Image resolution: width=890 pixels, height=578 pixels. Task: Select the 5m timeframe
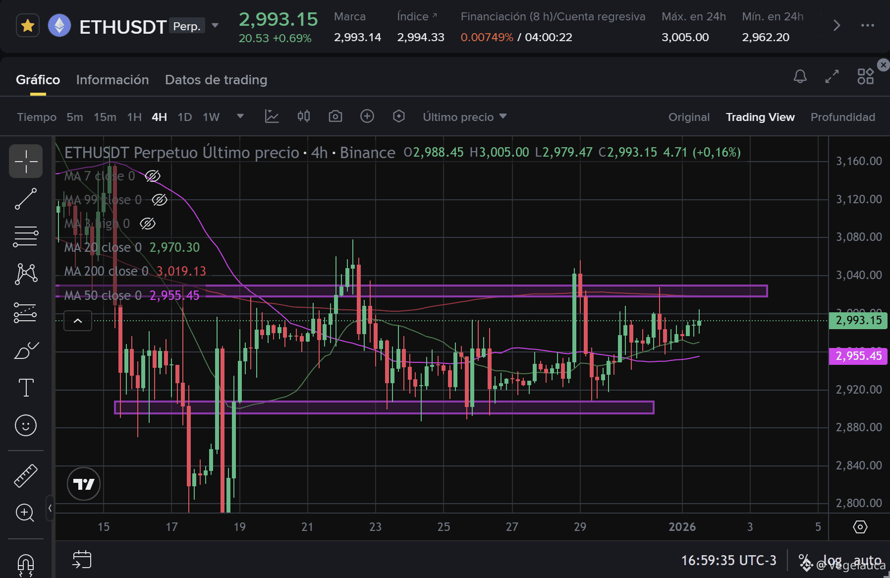click(75, 117)
